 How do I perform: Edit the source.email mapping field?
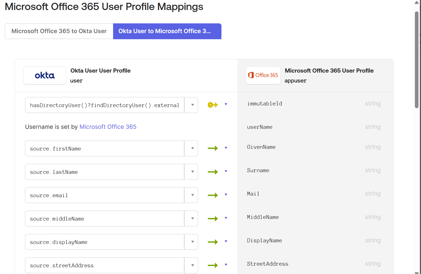pos(105,195)
